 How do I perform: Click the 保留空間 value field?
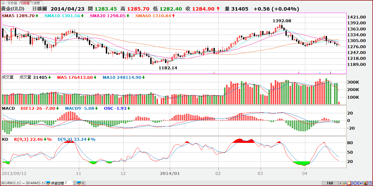click(69, 183)
